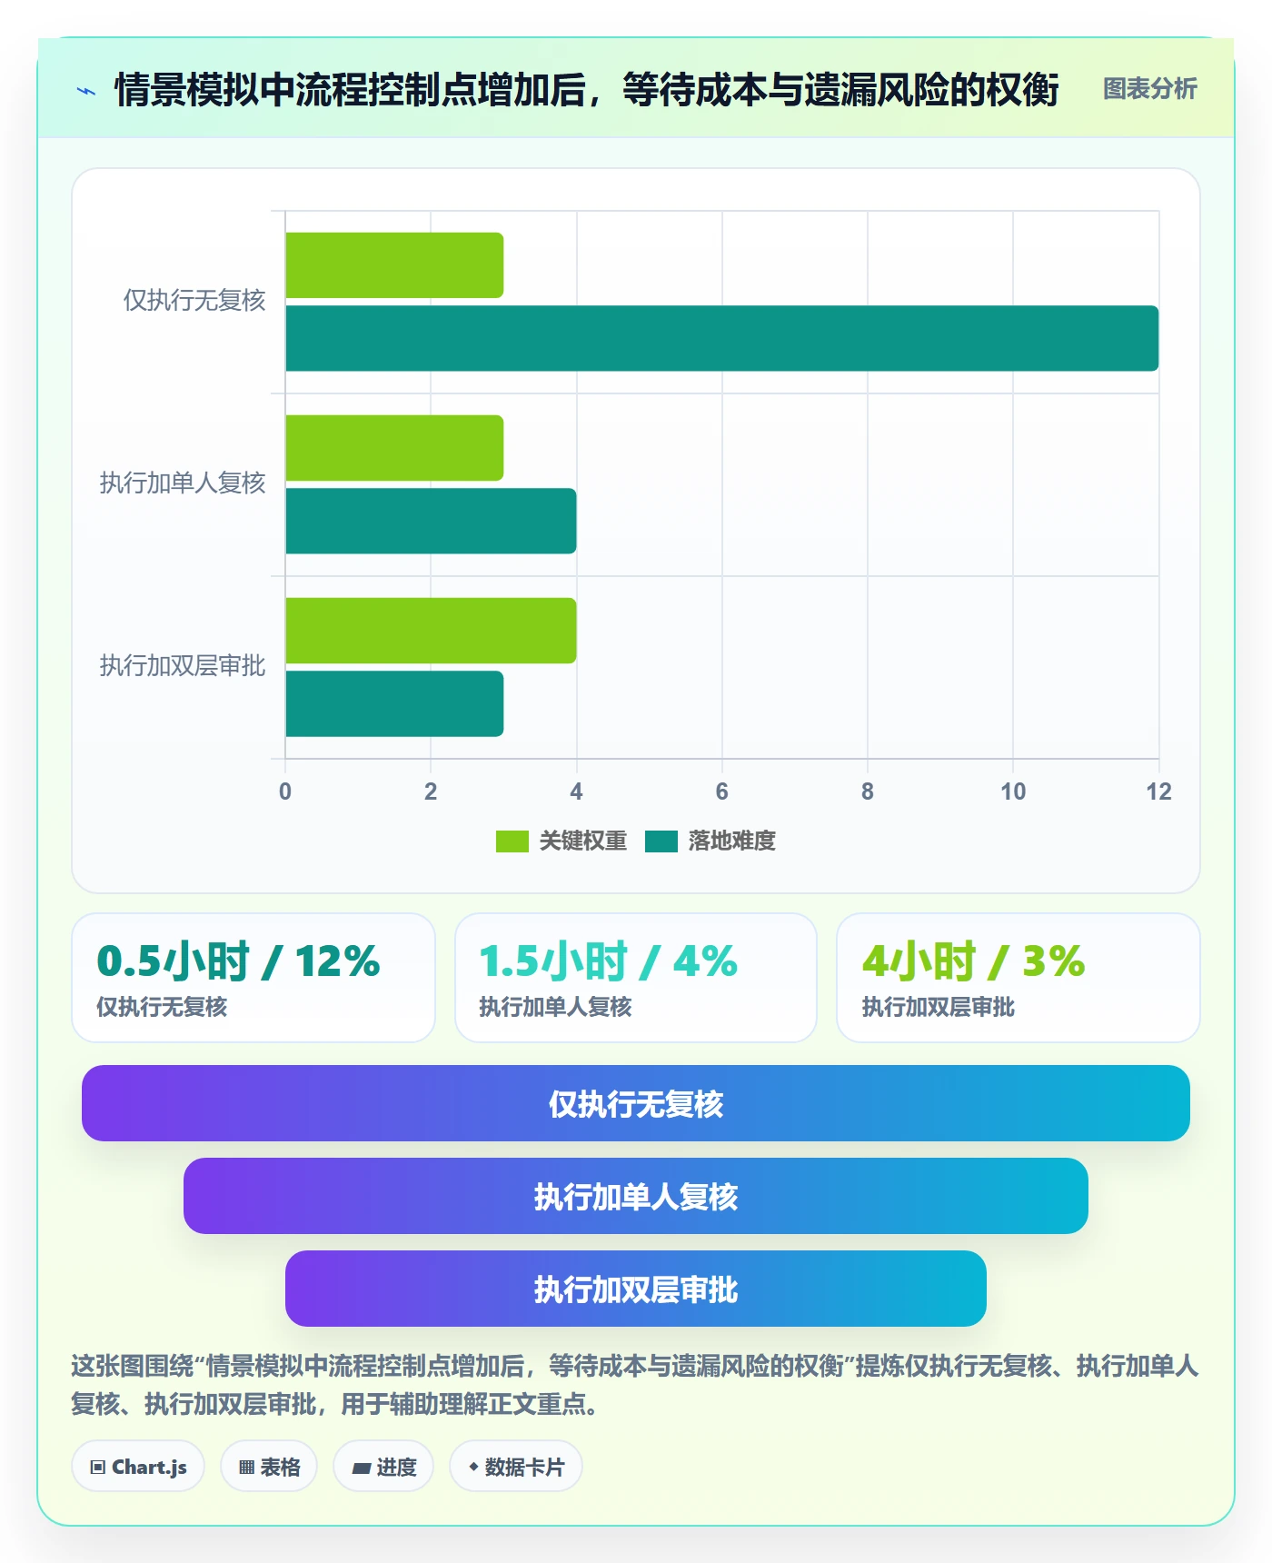
Task: Click the long teal bar for 仅执行无复核
Action: tap(722, 338)
